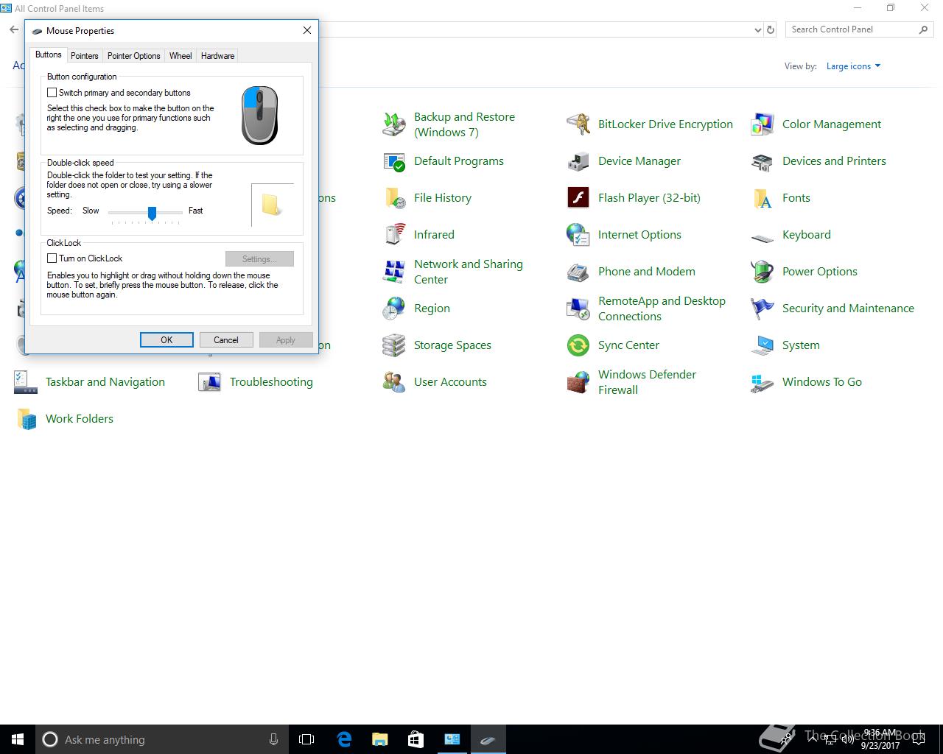Launch Microsoft Edge from the taskbar
Image resolution: width=943 pixels, height=754 pixels.
point(343,739)
